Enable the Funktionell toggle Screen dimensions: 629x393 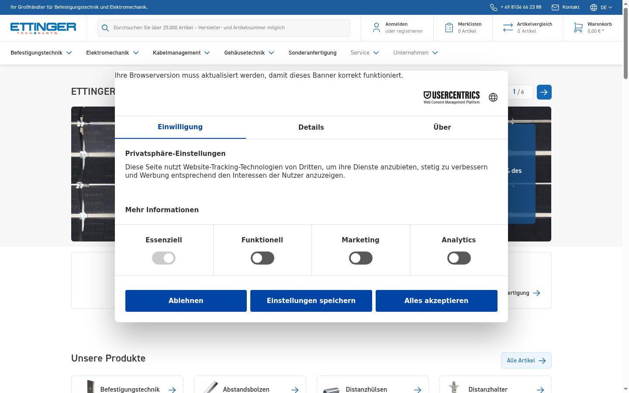pos(263,258)
